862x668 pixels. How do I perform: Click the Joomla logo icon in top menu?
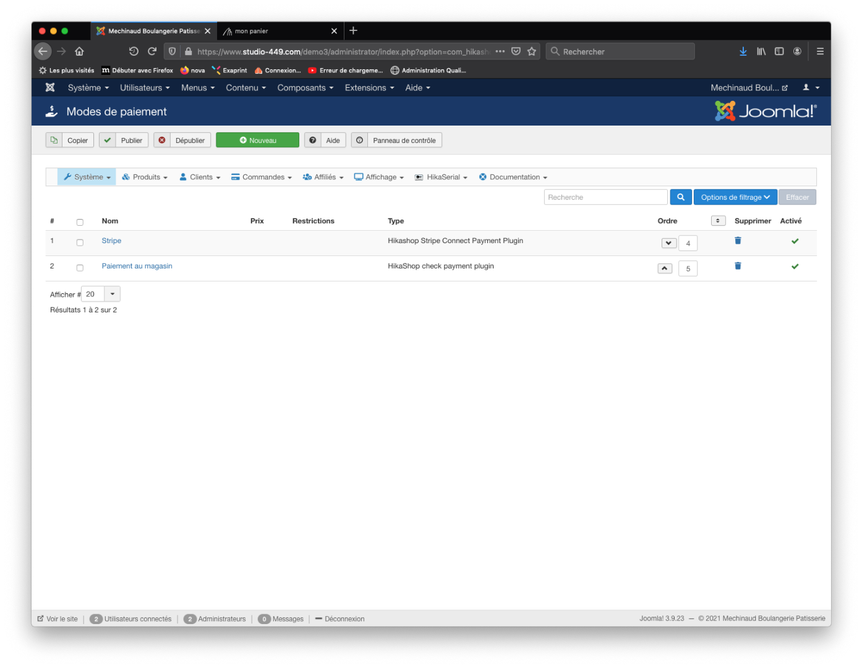[50, 88]
